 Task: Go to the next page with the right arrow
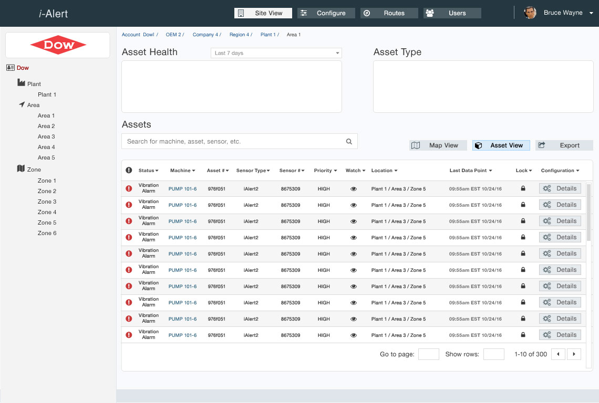click(x=574, y=354)
